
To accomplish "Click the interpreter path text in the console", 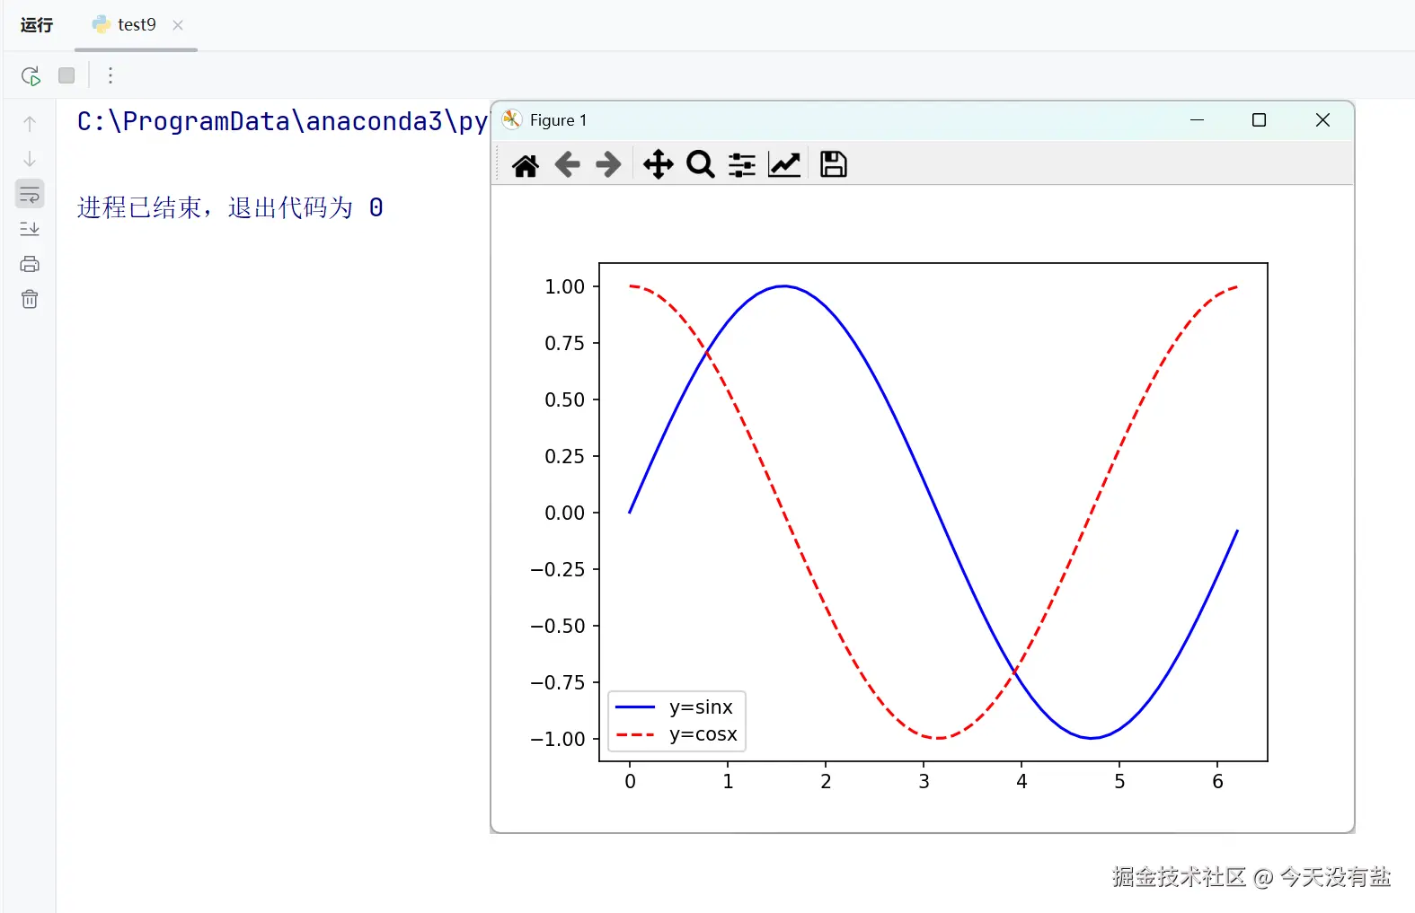I will click(282, 121).
